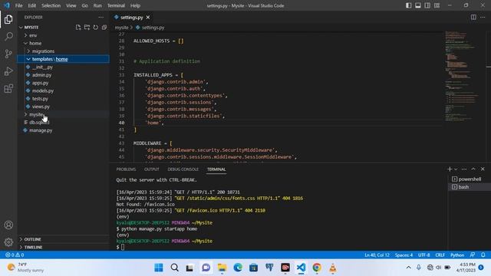Screen dimensions: 491x276
Task: Switch to the PROBLEMS panel tab
Action: [126, 169]
